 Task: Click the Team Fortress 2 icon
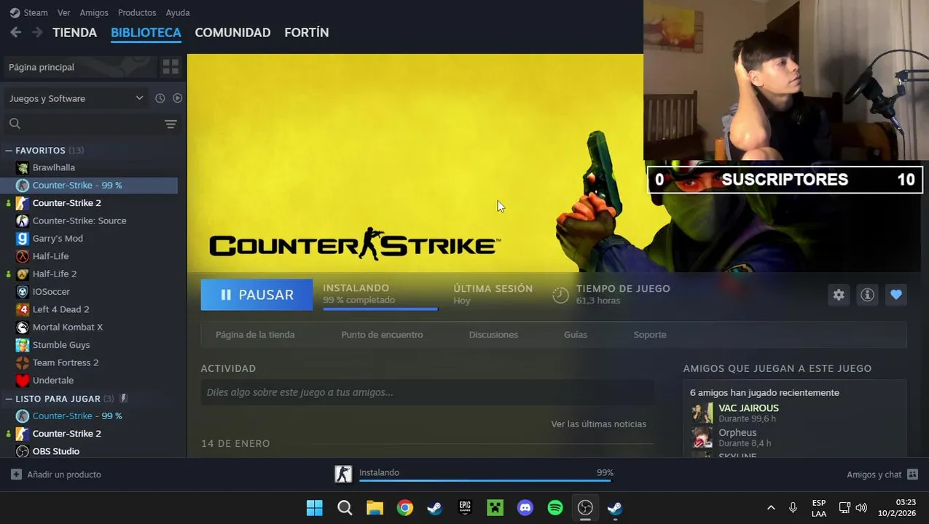coord(23,362)
